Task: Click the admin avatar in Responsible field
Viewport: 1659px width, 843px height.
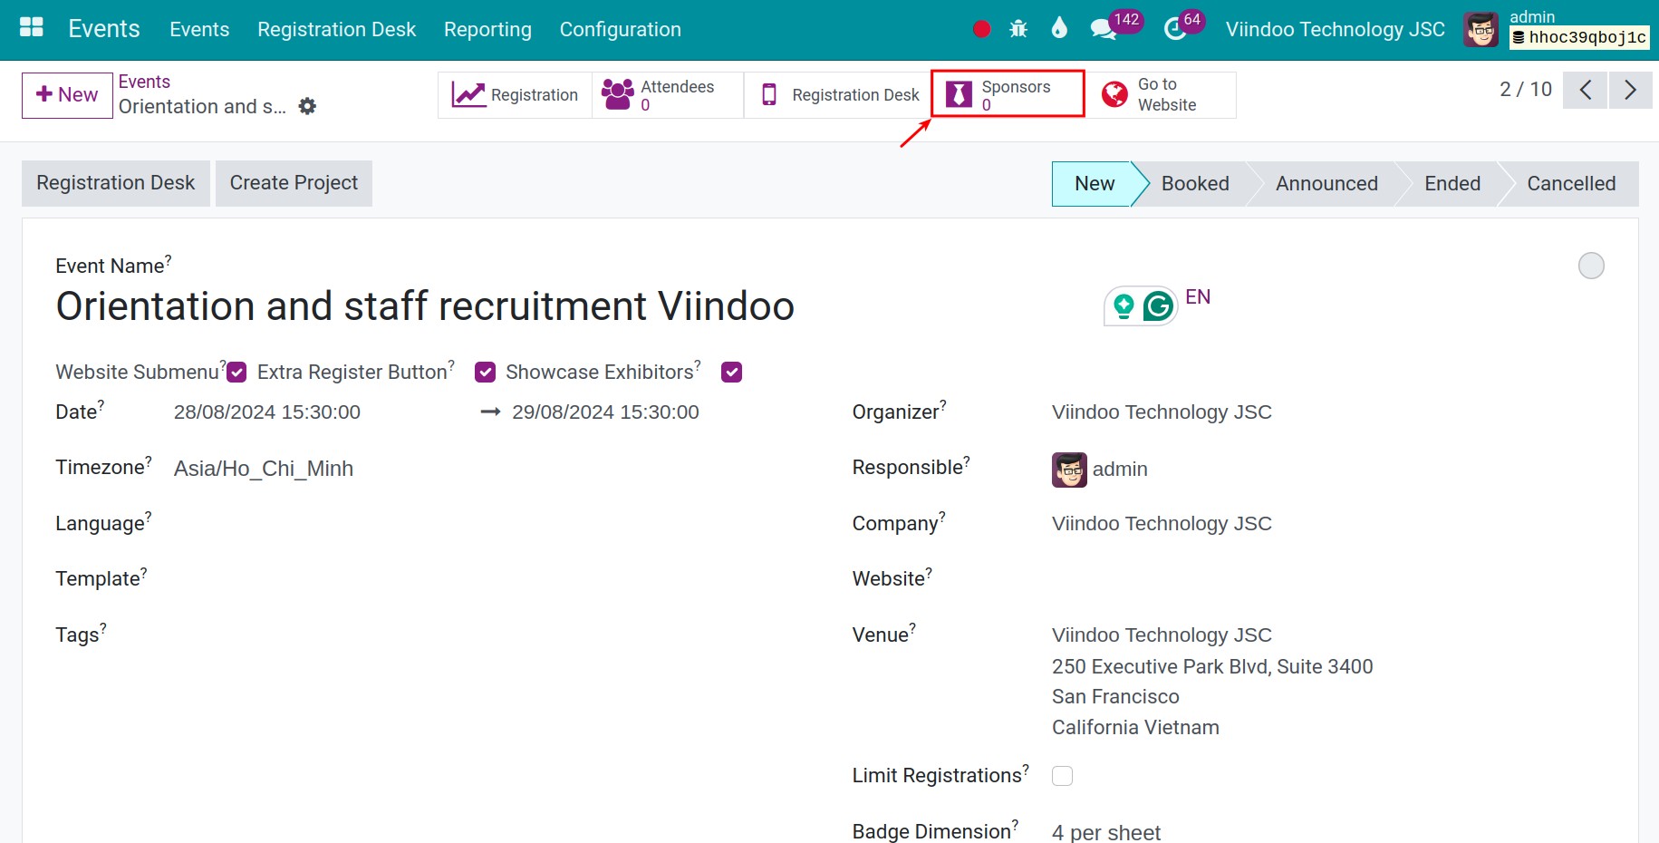Action: [1069, 470]
